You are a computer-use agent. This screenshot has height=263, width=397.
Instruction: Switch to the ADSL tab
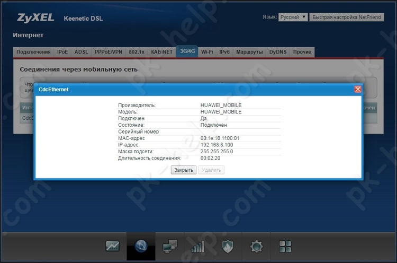coord(81,52)
